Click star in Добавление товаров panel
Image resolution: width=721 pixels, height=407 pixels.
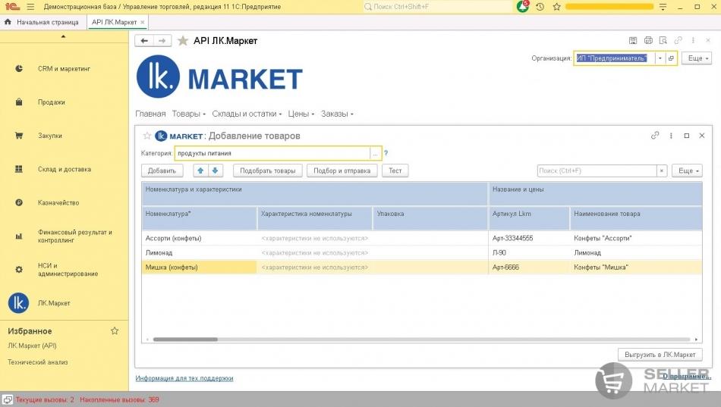click(x=147, y=136)
